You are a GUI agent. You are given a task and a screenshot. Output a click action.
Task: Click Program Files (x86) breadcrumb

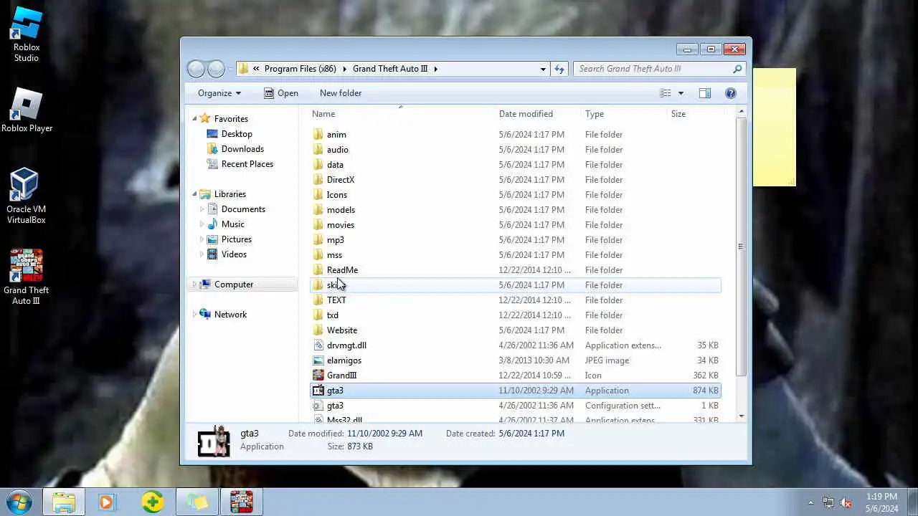[x=300, y=69]
